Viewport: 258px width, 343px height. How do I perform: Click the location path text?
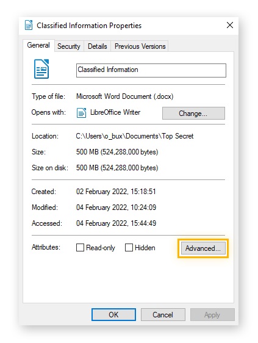tap(135, 136)
